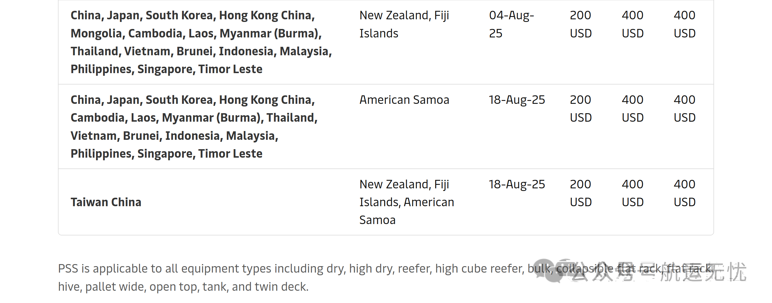Click the 04-Aug-25 effective date
Image resolution: width=772 pixels, height=303 pixels.
(511, 24)
